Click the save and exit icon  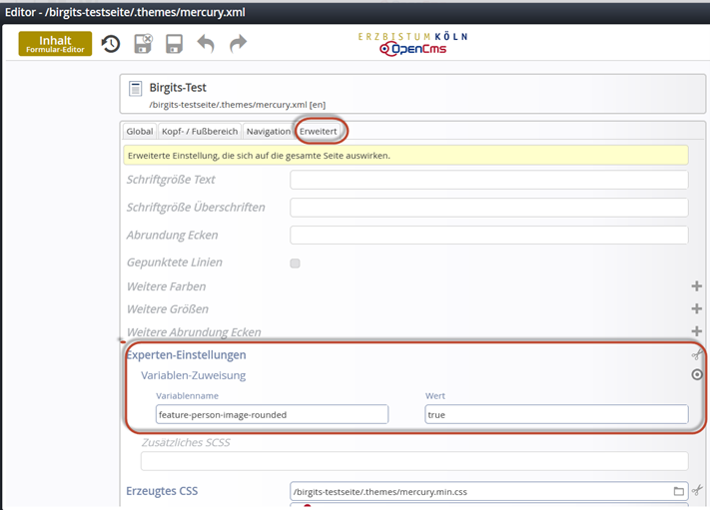tap(143, 44)
